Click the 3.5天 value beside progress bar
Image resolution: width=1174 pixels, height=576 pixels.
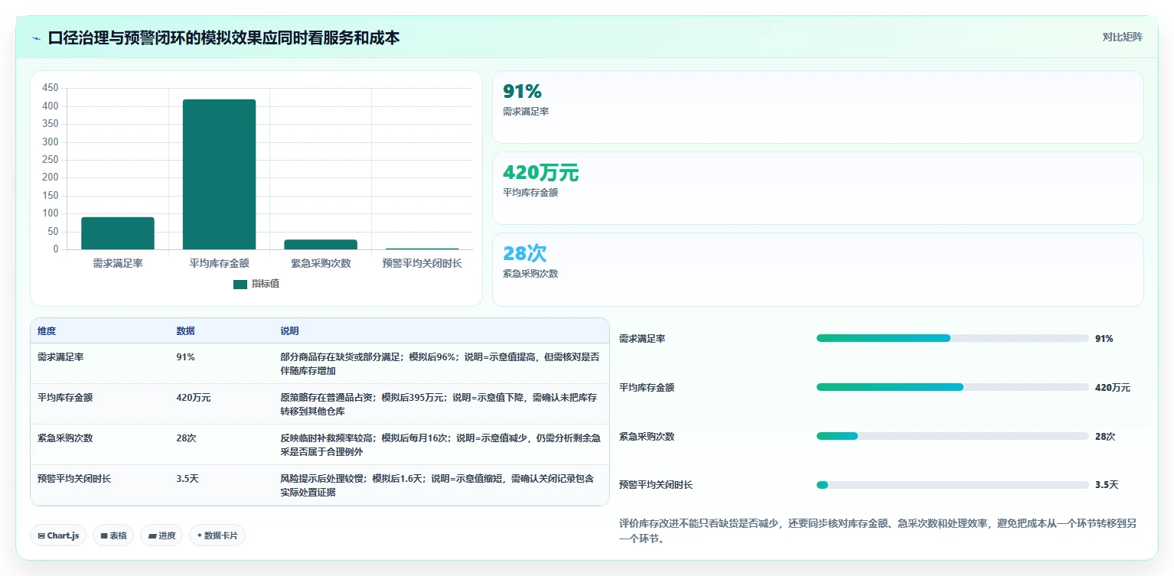(x=1107, y=485)
